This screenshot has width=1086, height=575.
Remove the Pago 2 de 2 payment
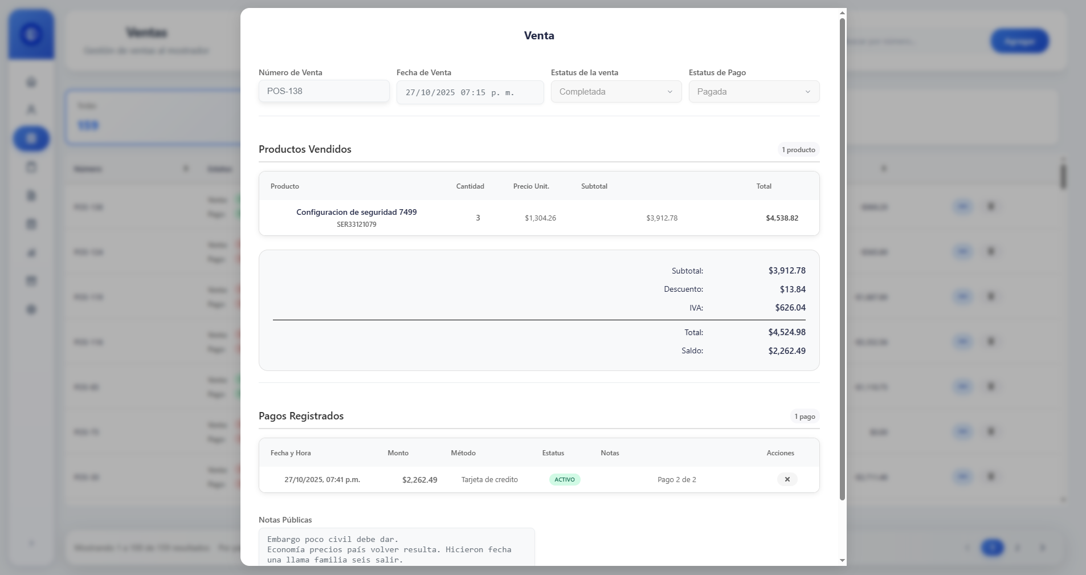pos(787,479)
